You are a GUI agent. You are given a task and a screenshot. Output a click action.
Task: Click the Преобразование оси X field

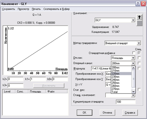point(108,74)
